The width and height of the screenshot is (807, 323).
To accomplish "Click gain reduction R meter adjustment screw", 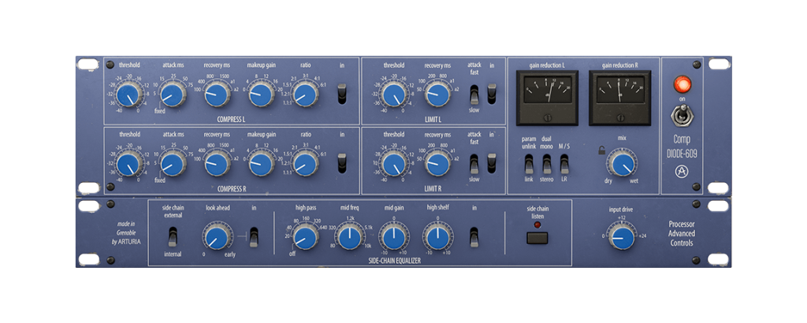I will pyautogui.click(x=620, y=118).
